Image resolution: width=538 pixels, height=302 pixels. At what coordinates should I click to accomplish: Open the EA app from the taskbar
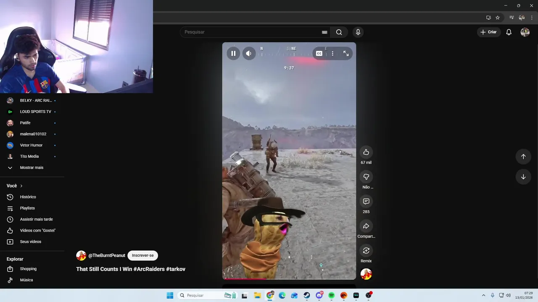pos(344,295)
